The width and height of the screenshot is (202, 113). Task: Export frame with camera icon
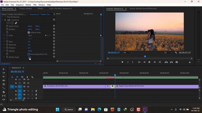click(177, 62)
